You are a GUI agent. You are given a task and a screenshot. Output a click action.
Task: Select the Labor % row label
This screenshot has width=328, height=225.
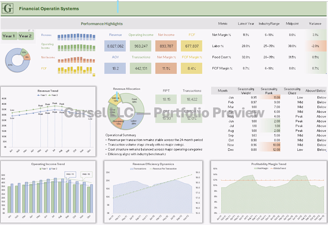click(x=218, y=46)
